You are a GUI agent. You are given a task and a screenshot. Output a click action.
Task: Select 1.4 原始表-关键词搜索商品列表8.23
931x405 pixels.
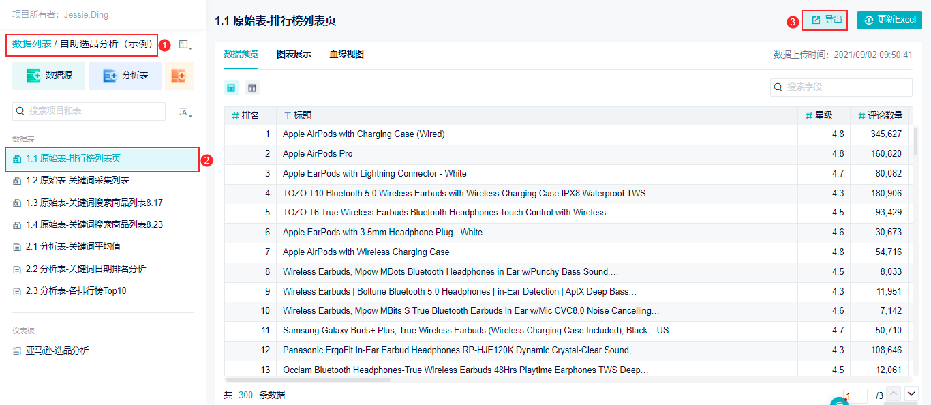(94, 224)
